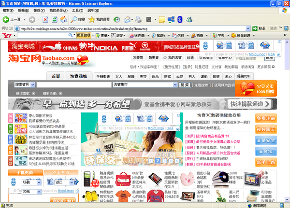Click the Yahoo toolbar search magnifier
Screen dimensions: 290x208
[71, 35]
